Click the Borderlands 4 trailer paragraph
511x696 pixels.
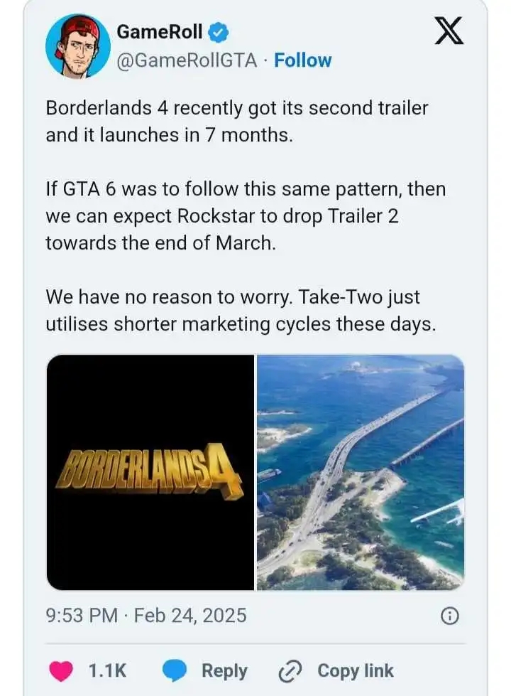[x=236, y=122]
